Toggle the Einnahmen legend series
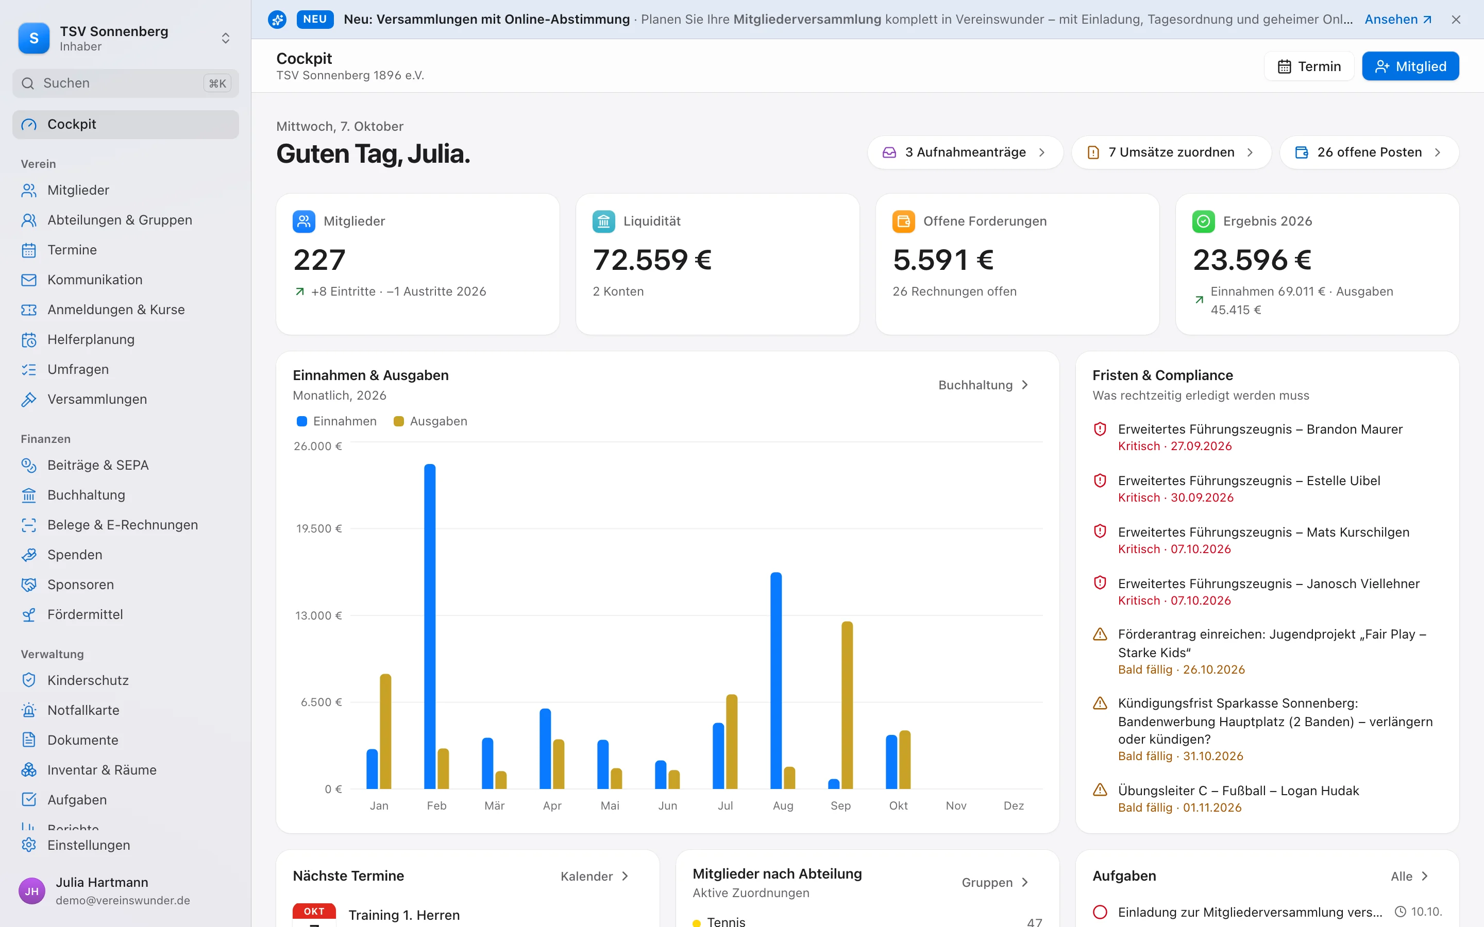The width and height of the screenshot is (1484, 927). click(336, 421)
